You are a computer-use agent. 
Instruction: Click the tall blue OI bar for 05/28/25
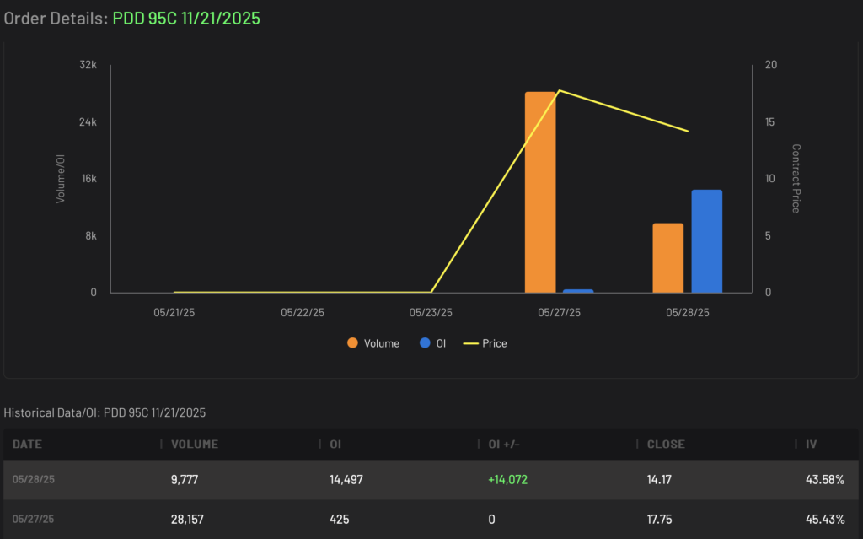coord(707,241)
